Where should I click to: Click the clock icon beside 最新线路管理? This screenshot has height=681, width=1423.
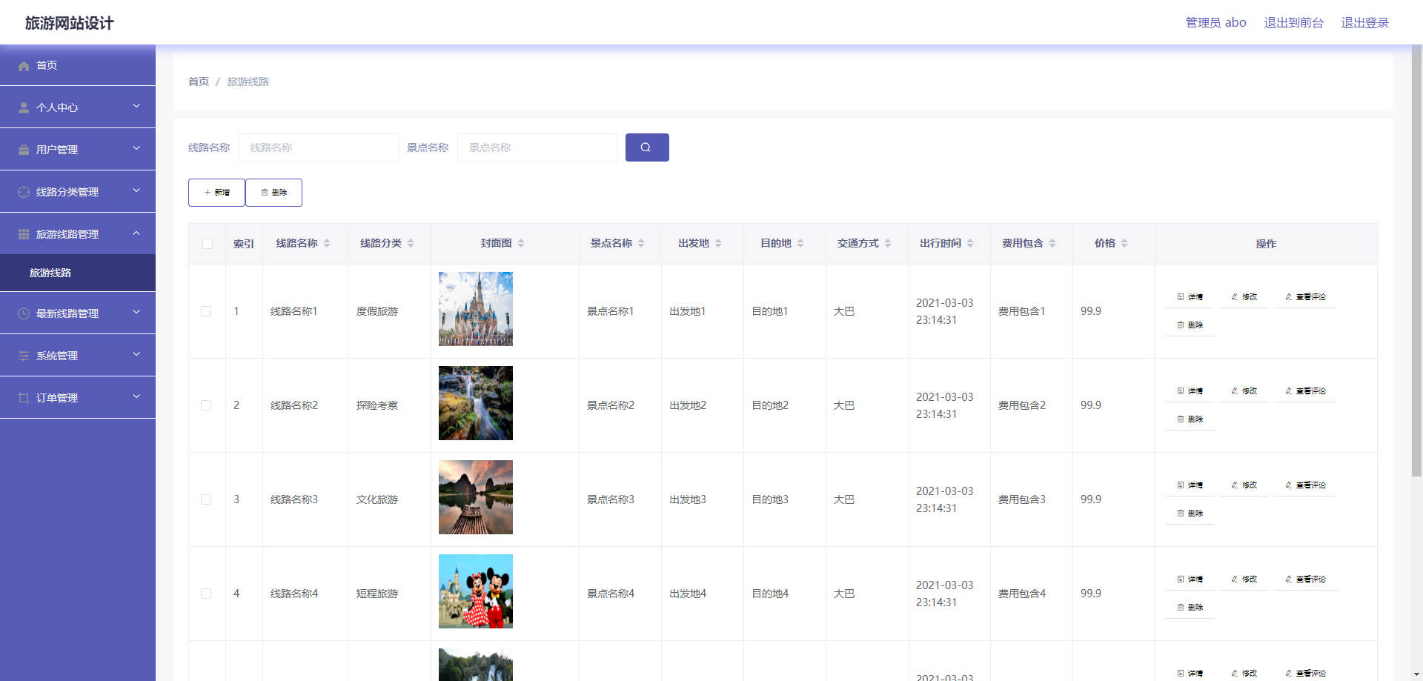[x=24, y=313]
